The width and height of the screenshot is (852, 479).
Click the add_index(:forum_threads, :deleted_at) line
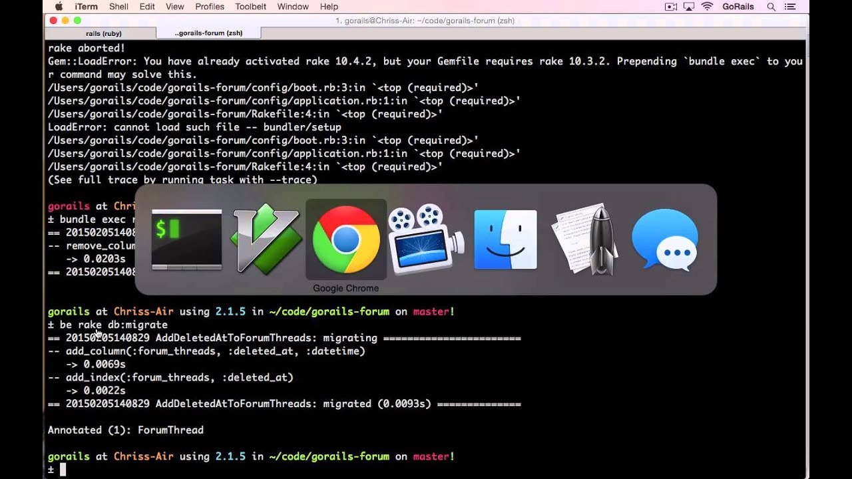pos(170,377)
